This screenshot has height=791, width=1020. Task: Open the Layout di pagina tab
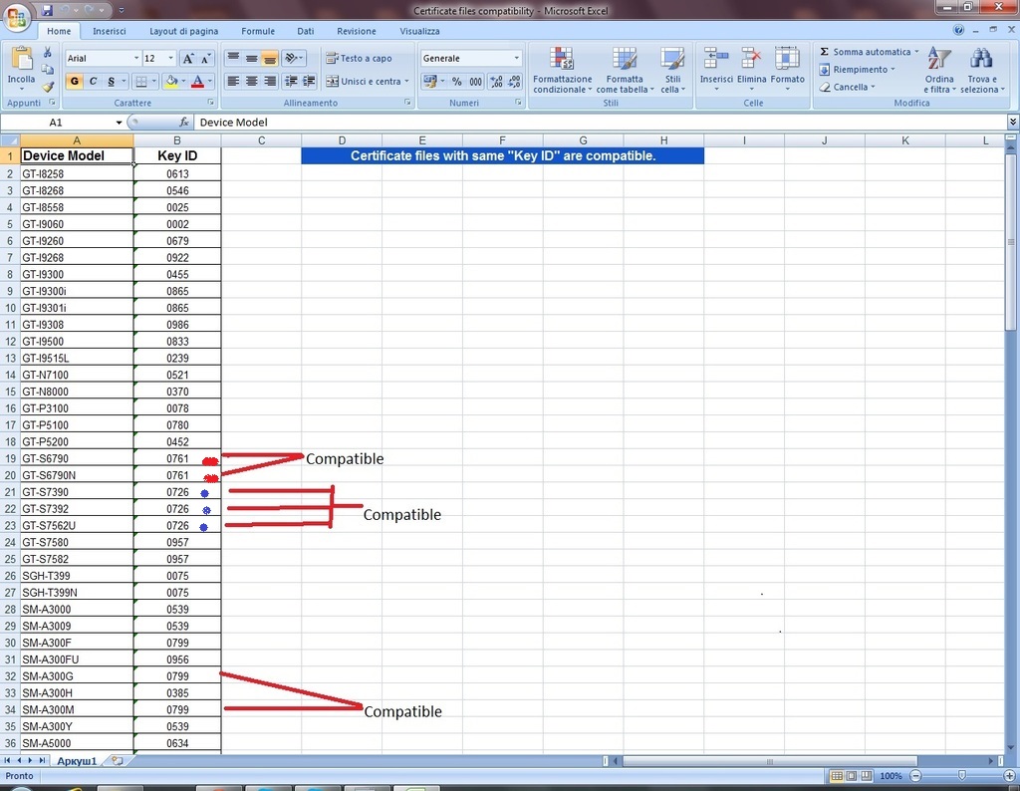[183, 31]
